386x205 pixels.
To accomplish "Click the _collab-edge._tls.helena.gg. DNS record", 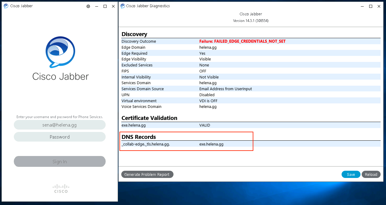I will click(x=146, y=144).
